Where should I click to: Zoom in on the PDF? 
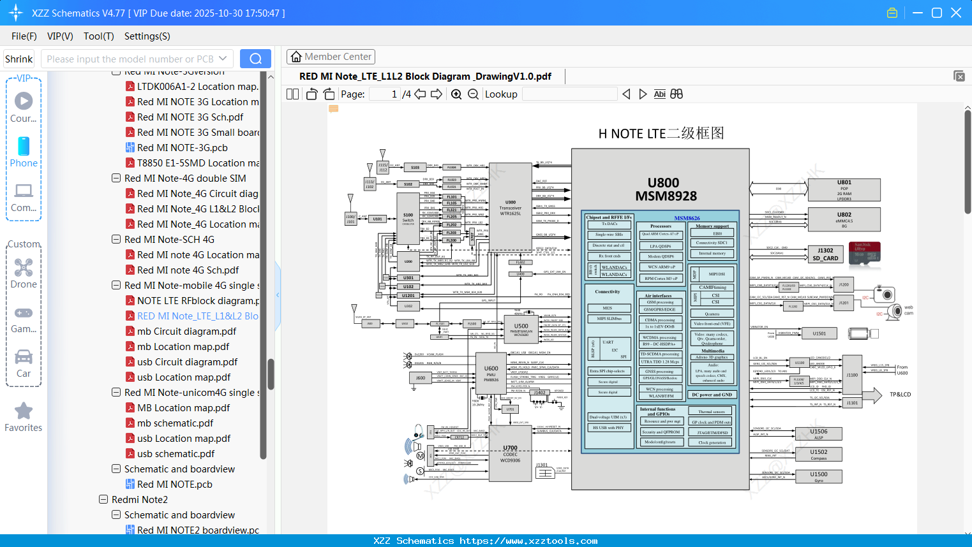pos(456,94)
